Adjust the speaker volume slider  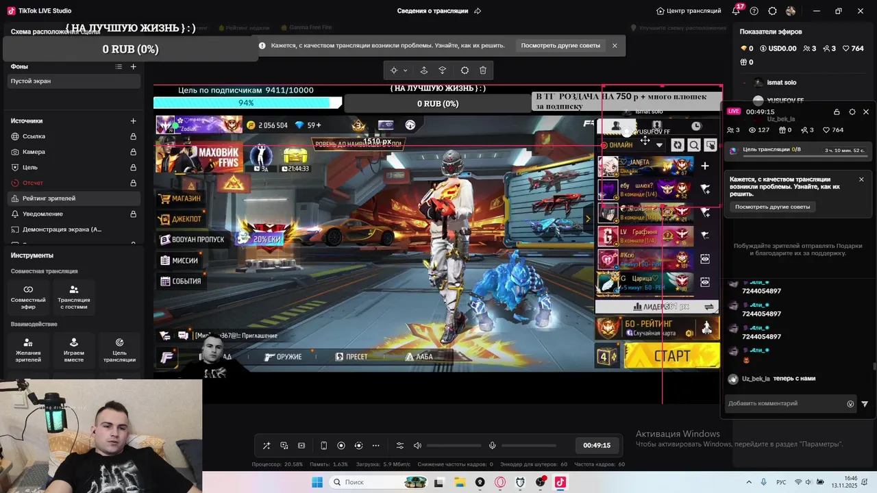[454, 446]
